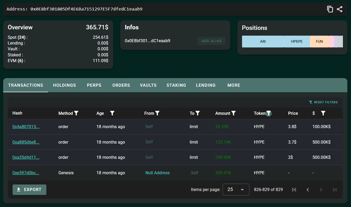Open Genesis transaction 0xe597d0bc

click(26, 173)
